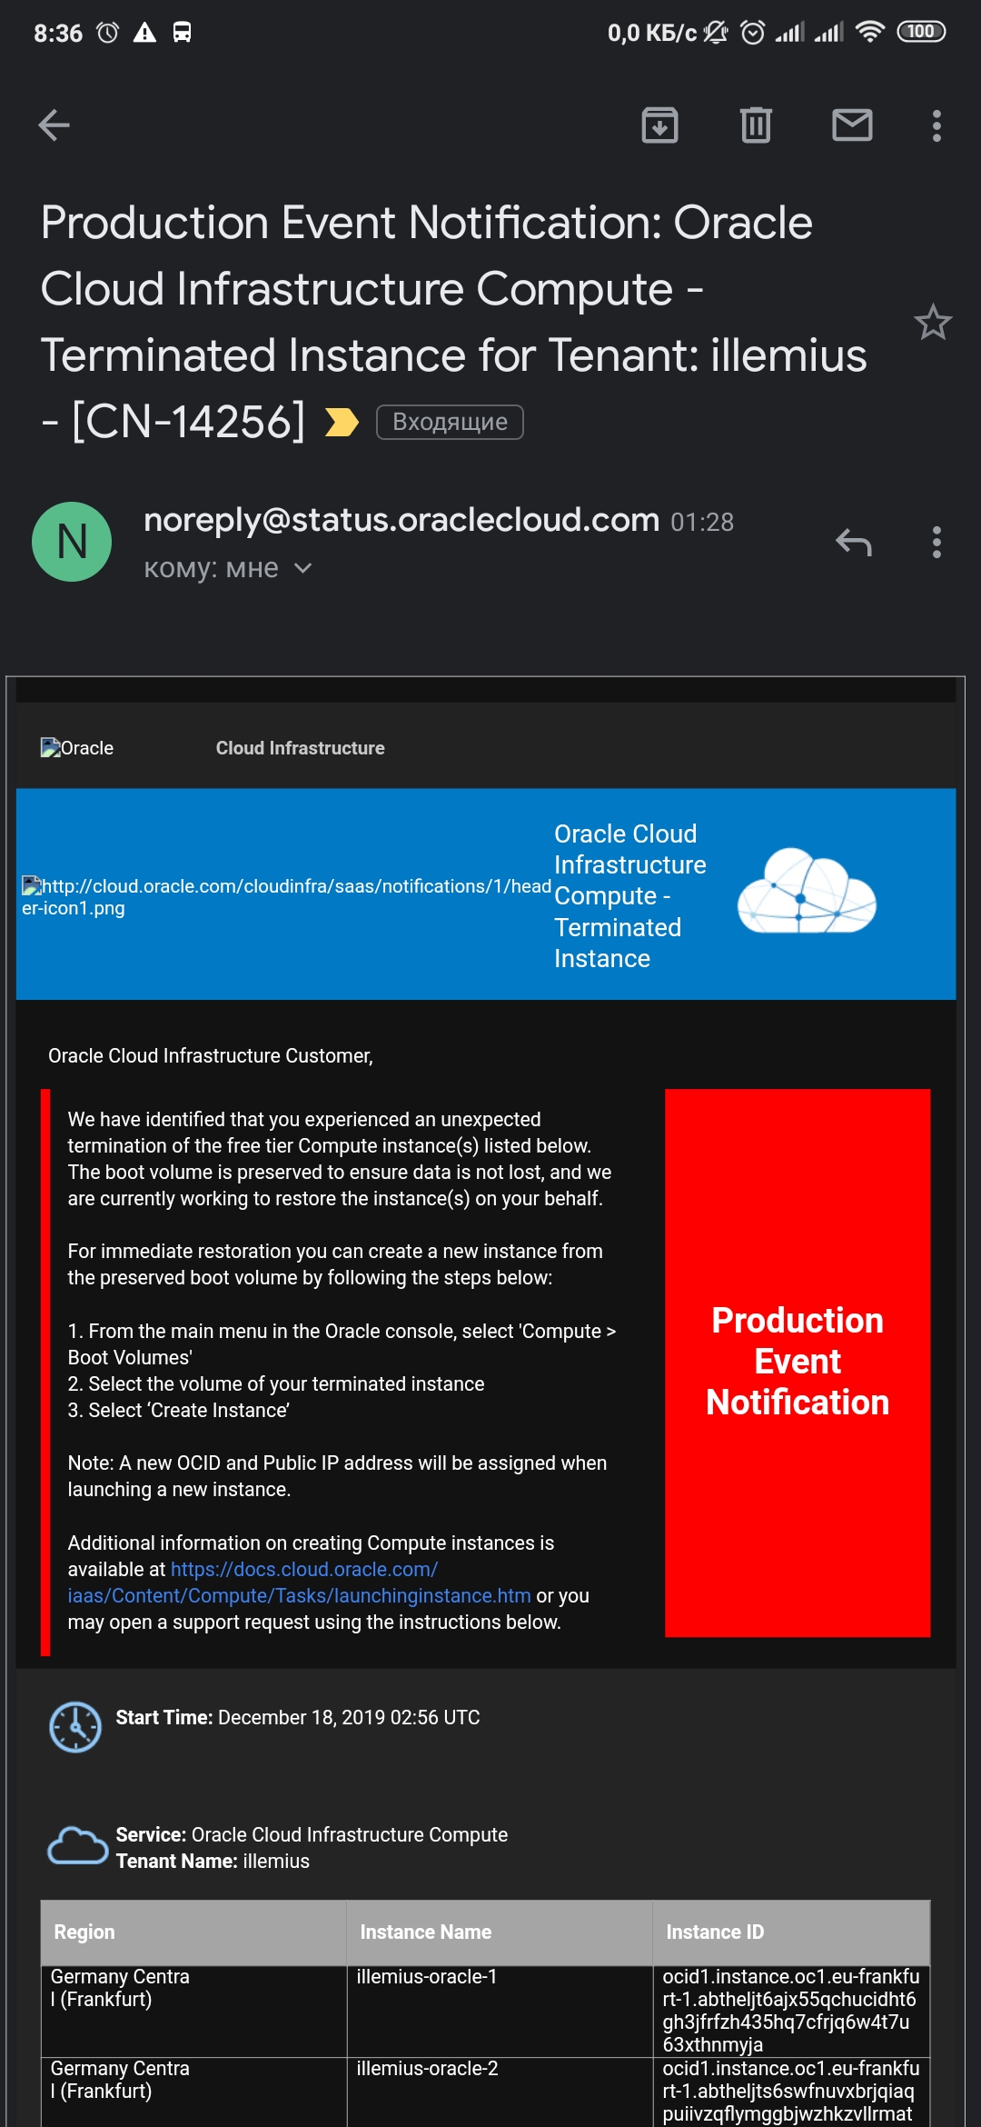Screen dimensions: 981x2127
Task: Go back with the arrow icon
Action: [x=54, y=125]
